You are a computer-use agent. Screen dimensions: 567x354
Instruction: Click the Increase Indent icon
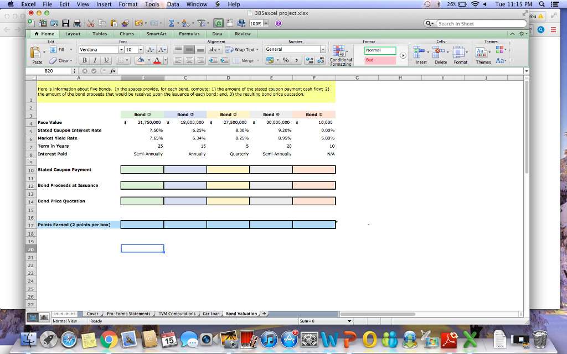click(x=224, y=60)
